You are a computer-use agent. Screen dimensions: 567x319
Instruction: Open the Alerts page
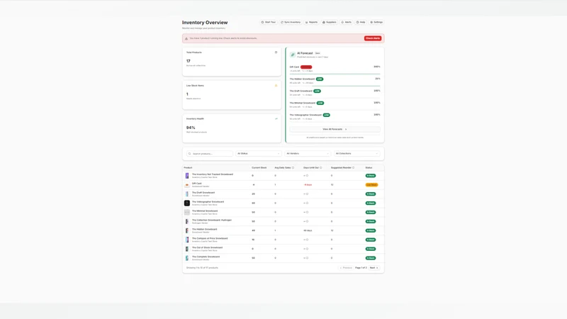coord(347,22)
